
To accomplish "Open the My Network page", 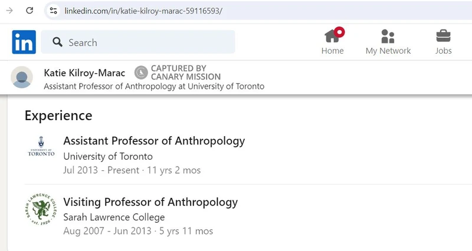I will [388, 42].
